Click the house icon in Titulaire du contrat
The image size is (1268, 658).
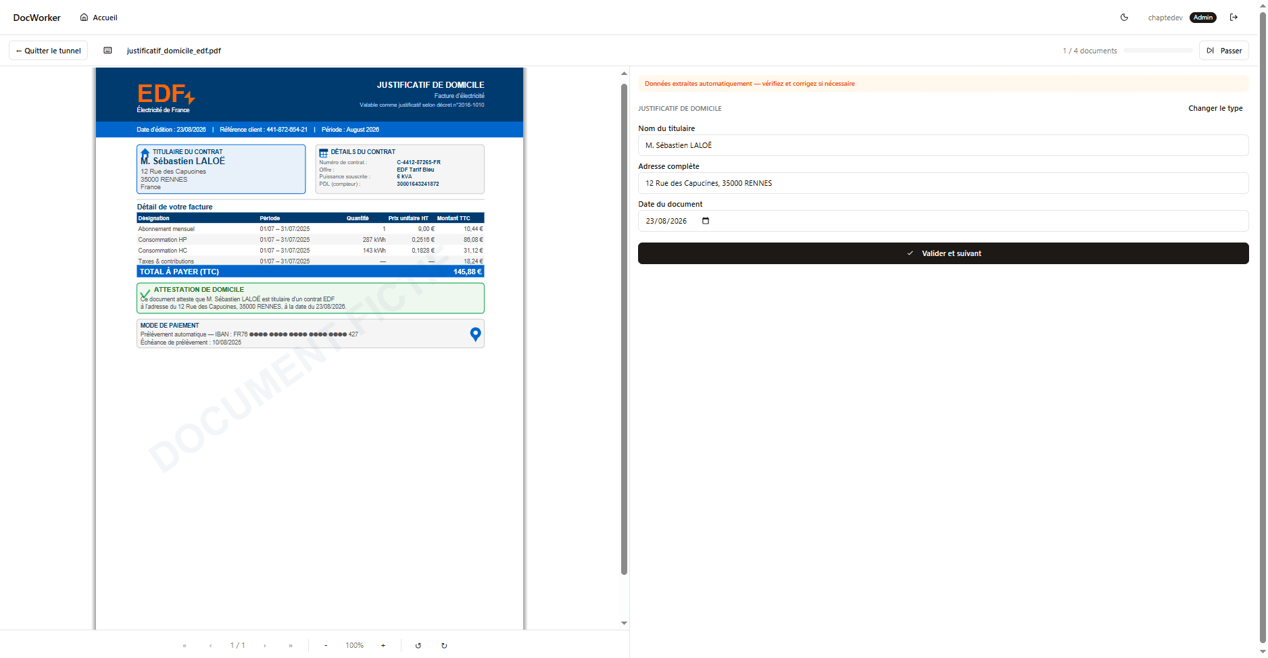[145, 153]
